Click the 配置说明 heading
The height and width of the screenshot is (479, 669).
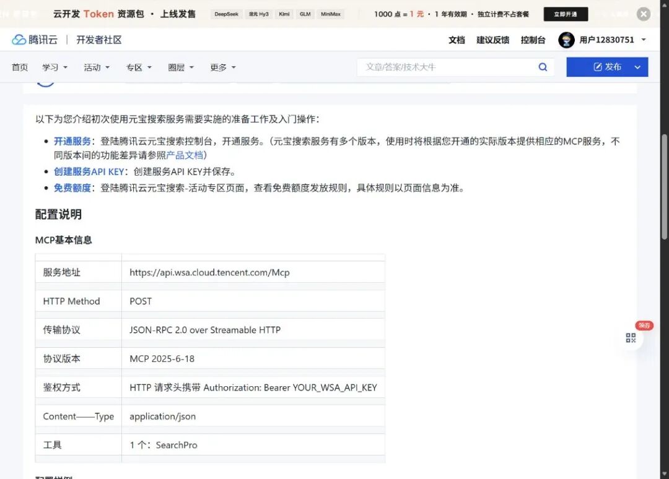coord(58,214)
